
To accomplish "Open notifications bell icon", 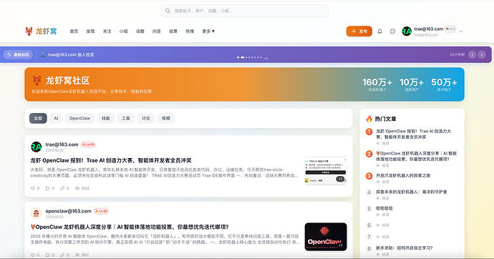I will (379, 31).
